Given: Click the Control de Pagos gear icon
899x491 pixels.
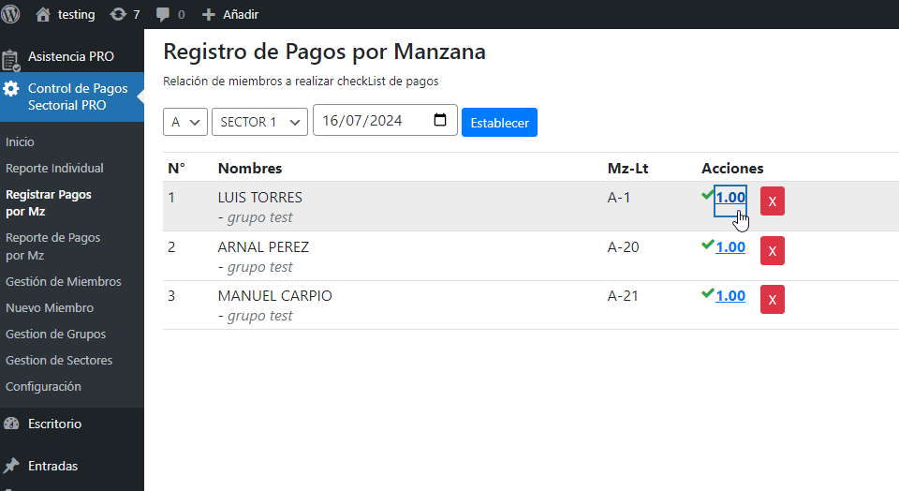Looking at the screenshot, I should coord(11,88).
